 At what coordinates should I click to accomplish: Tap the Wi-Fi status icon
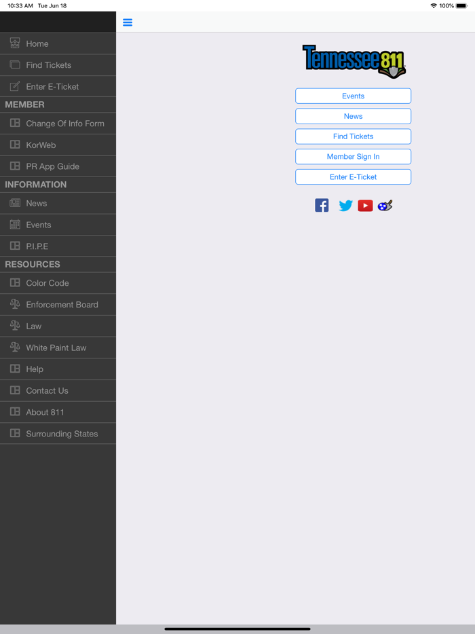(434, 5)
